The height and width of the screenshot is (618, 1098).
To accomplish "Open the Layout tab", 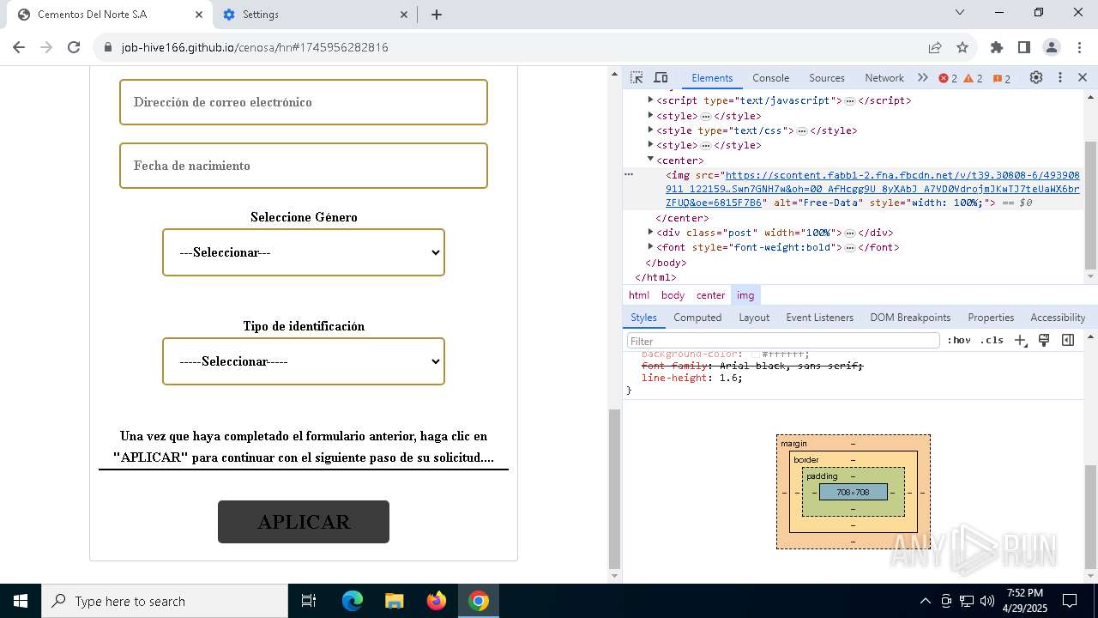I will (754, 318).
